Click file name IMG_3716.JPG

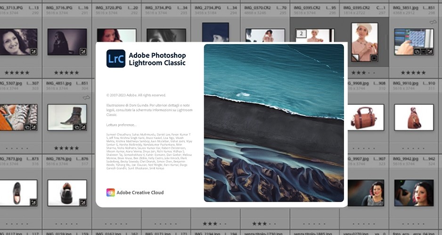click(59, 8)
